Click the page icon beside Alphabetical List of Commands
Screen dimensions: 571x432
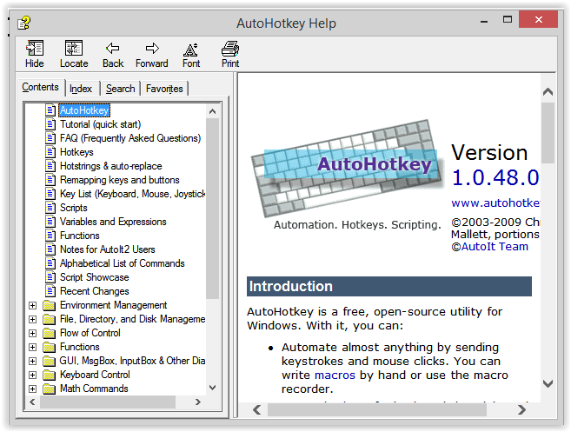(50, 263)
